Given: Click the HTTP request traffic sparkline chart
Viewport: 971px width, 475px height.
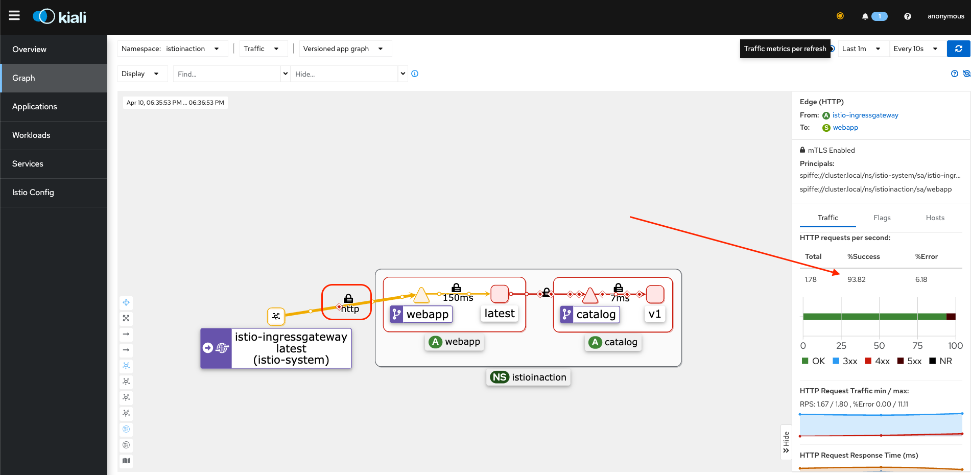Looking at the screenshot, I should coord(881,424).
